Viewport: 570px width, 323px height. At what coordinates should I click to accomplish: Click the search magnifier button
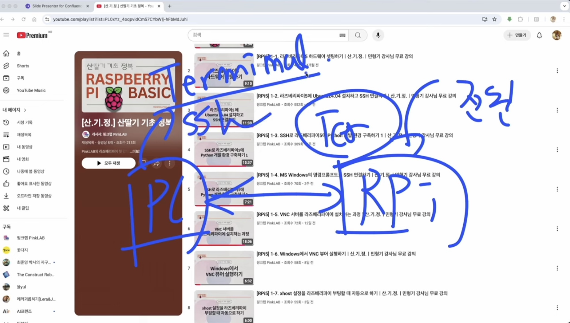(357, 35)
